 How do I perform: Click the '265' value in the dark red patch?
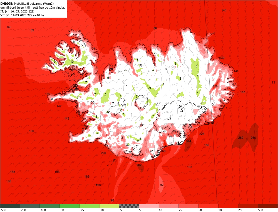[x=241, y=138]
